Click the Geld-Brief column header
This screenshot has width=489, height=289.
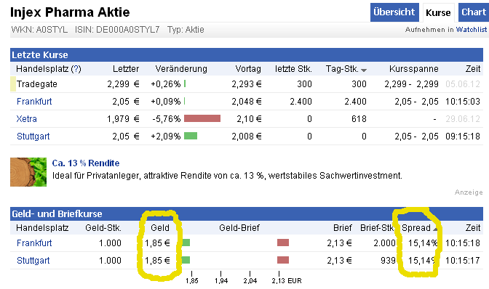click(x=239, y=228)
